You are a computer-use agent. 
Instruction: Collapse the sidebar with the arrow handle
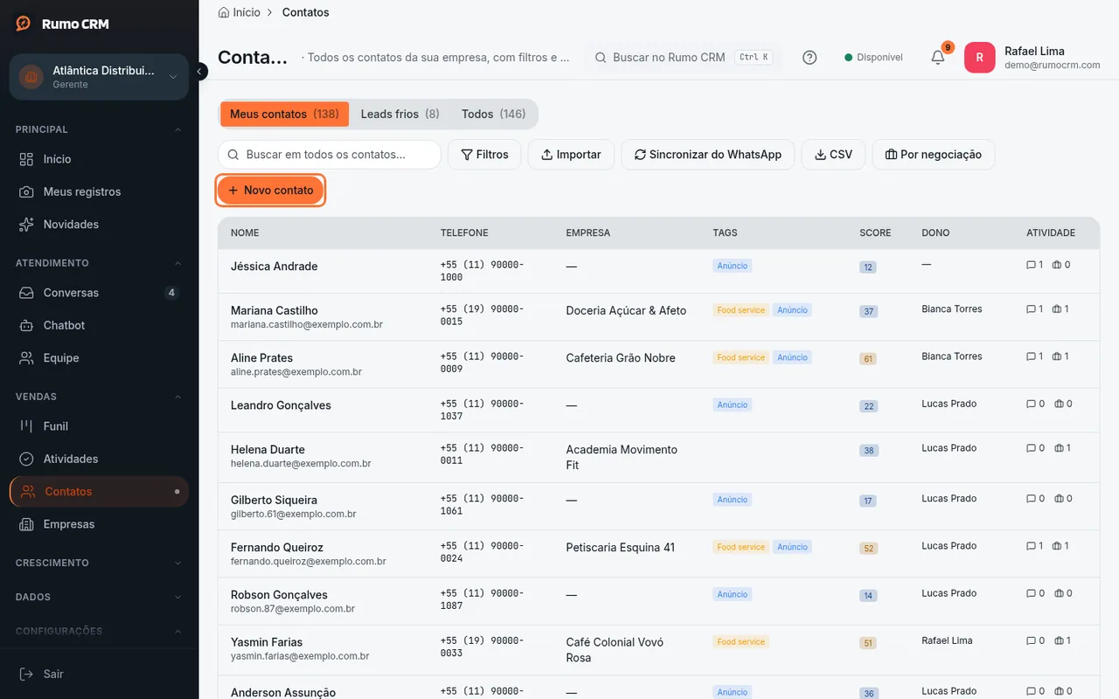tap(200, 72)
